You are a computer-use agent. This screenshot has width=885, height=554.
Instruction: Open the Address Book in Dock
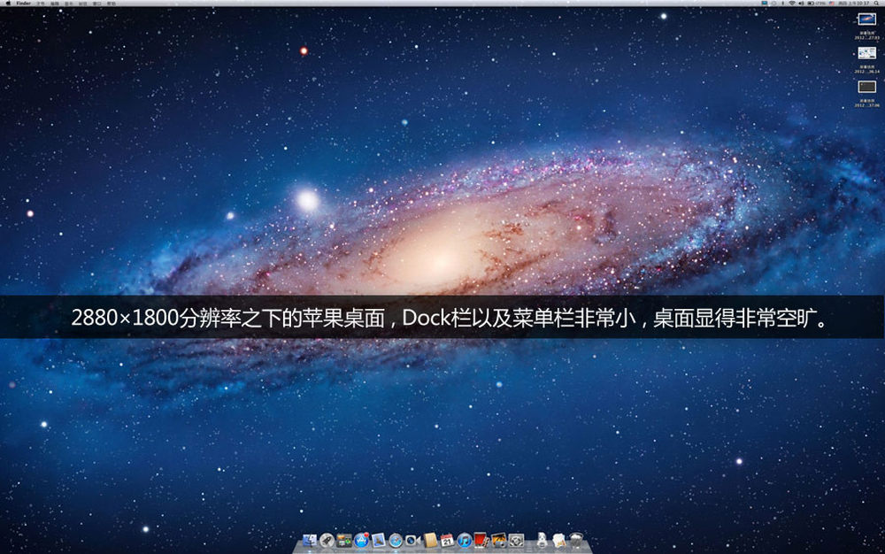coord(430,541)
